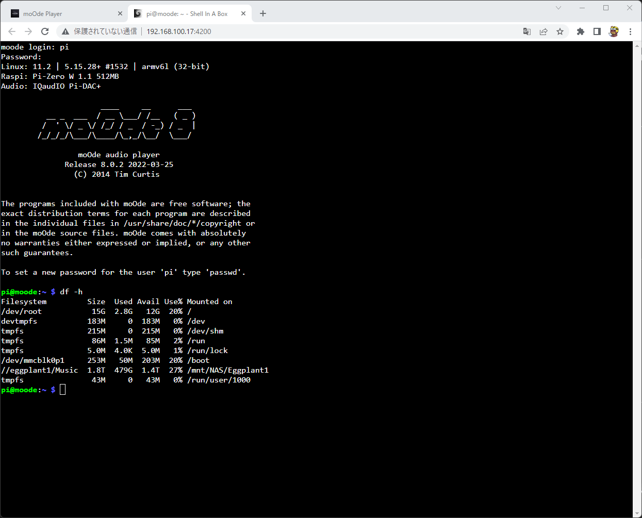Image resolution: width=642 pixels, height=518 pixels.
Task: Click the Linux kernel version line
Action: coord(105,66)
